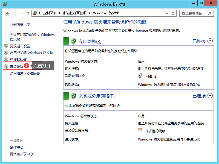Click 还原默认值 link

tap(18, 60)
